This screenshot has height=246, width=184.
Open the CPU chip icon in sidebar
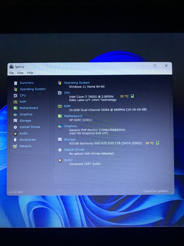pos(15,95)
